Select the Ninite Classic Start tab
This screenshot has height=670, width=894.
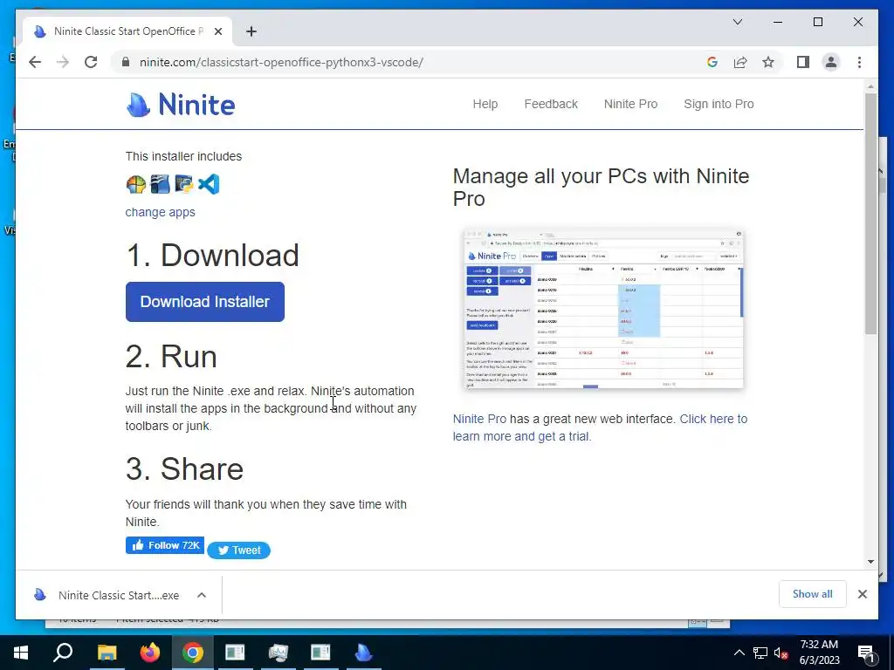[127, 31]
